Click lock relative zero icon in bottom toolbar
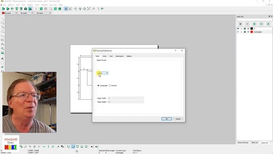 (62, 147)
